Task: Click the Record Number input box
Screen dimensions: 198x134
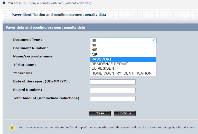Action: 113,90
